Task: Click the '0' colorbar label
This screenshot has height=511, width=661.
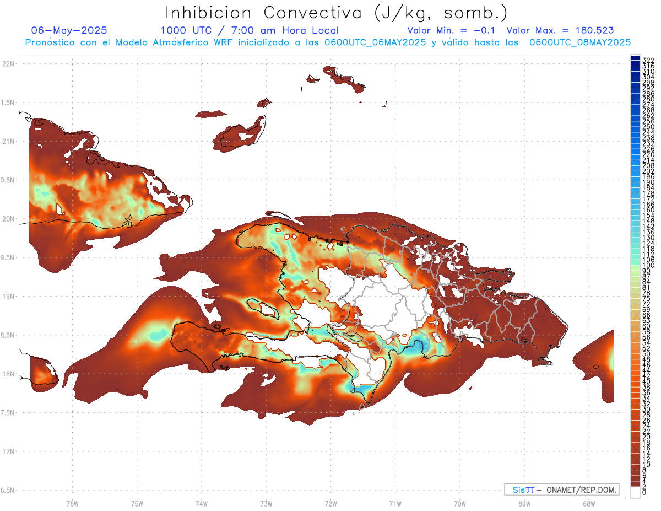Action: pyautogui.click(x=644, y=493)
